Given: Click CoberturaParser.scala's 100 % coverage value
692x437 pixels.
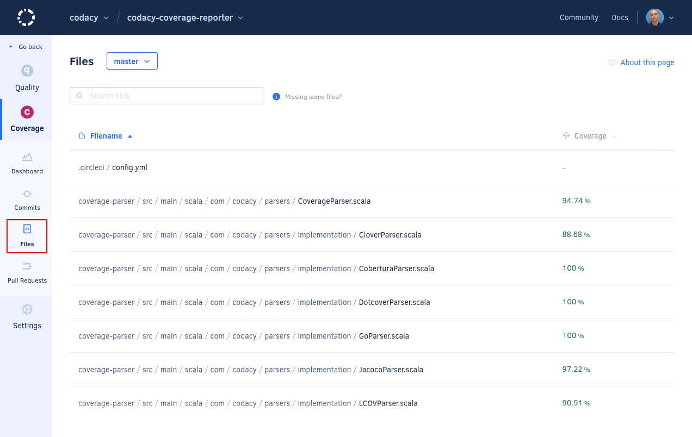Looking at the screenshot, I should click(x=573, y=269).
